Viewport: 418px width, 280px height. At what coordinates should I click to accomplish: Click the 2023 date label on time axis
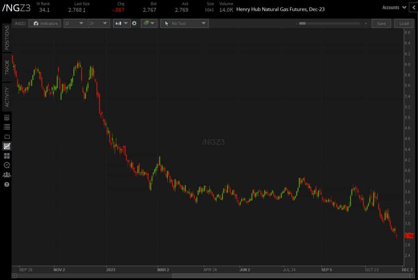[111, 270]
